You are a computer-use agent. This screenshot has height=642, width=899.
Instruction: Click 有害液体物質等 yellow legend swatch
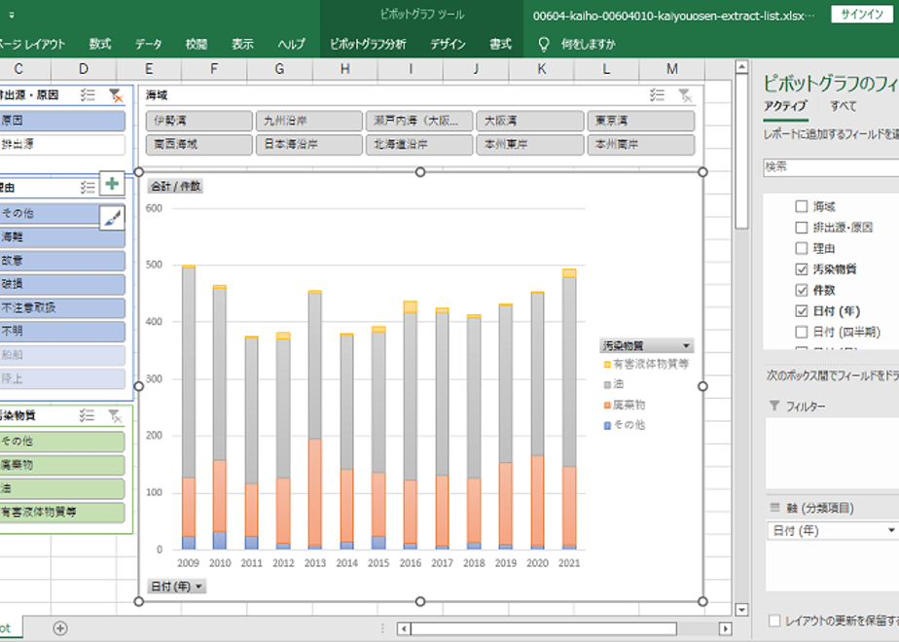tap(607, 365)
